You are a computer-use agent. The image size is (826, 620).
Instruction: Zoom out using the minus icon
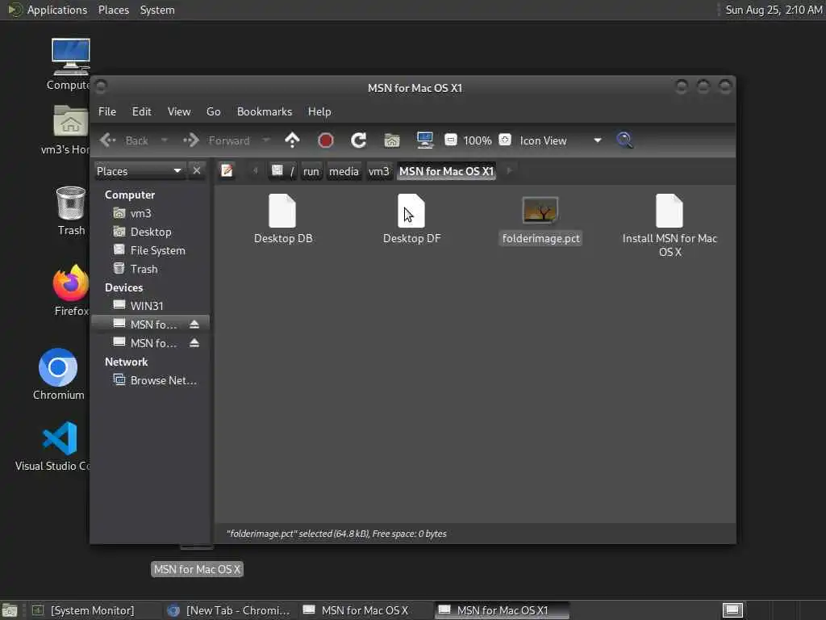[451, 140]
